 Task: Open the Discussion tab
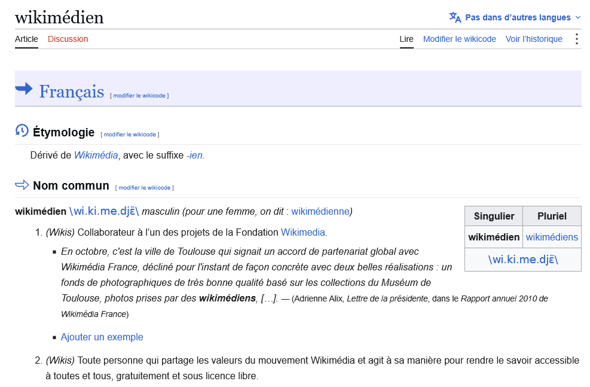click(x=68, y=39)
